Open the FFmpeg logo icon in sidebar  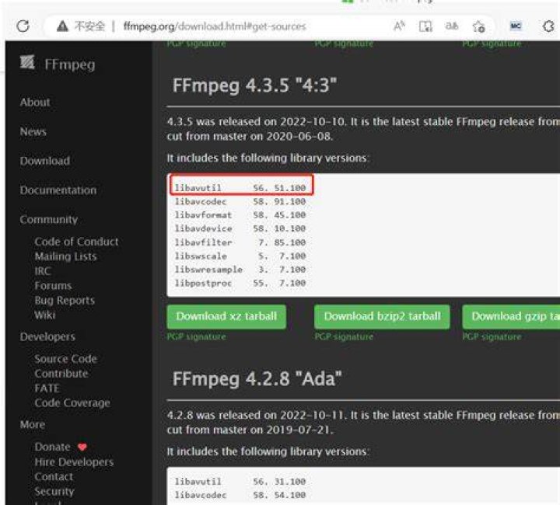(27, 61)
